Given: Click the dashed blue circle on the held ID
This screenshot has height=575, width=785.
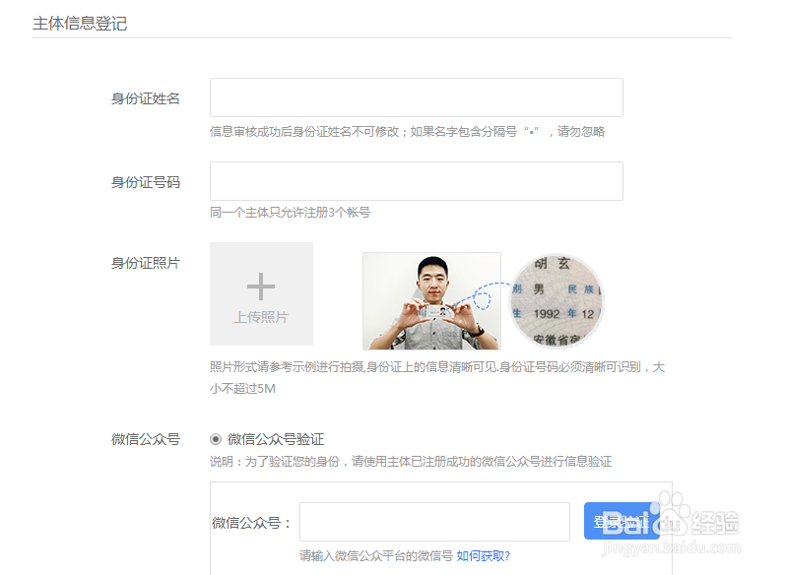Looking at the screenshot, I should [482, 296].
